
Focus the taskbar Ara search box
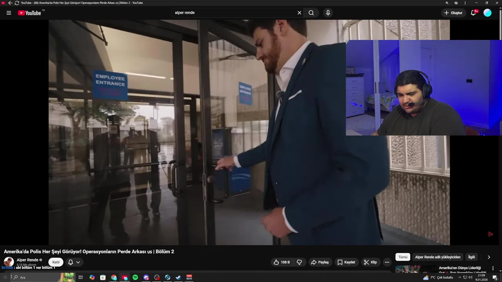(43, 277)
